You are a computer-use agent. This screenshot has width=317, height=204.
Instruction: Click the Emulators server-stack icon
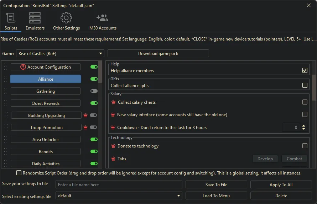[x=35, y=18]
